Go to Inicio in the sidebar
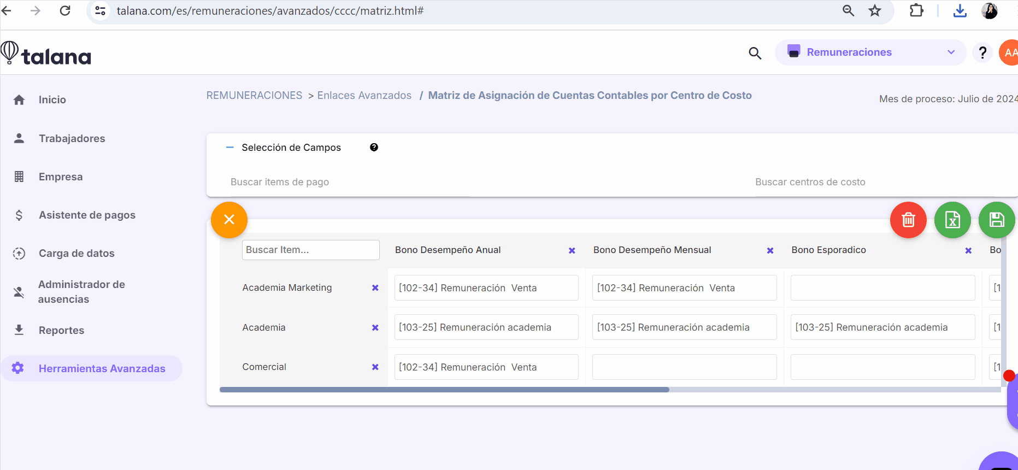Viewport: 1018px width, 470px height. tap(52, 99)
